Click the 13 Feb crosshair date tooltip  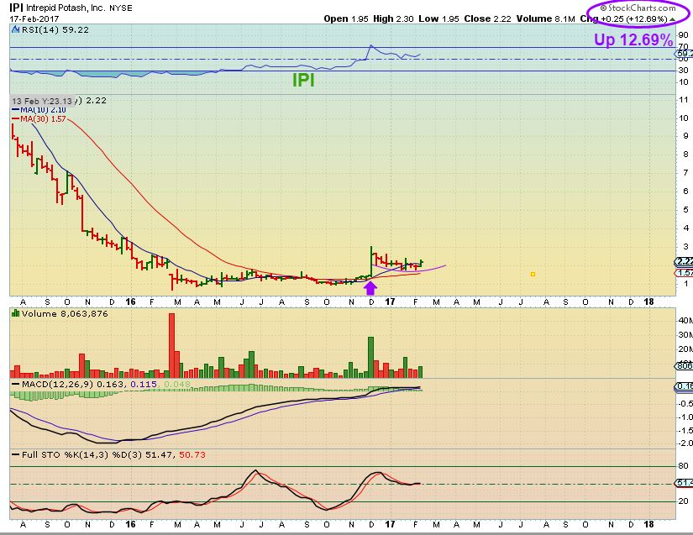coord(42,101)
